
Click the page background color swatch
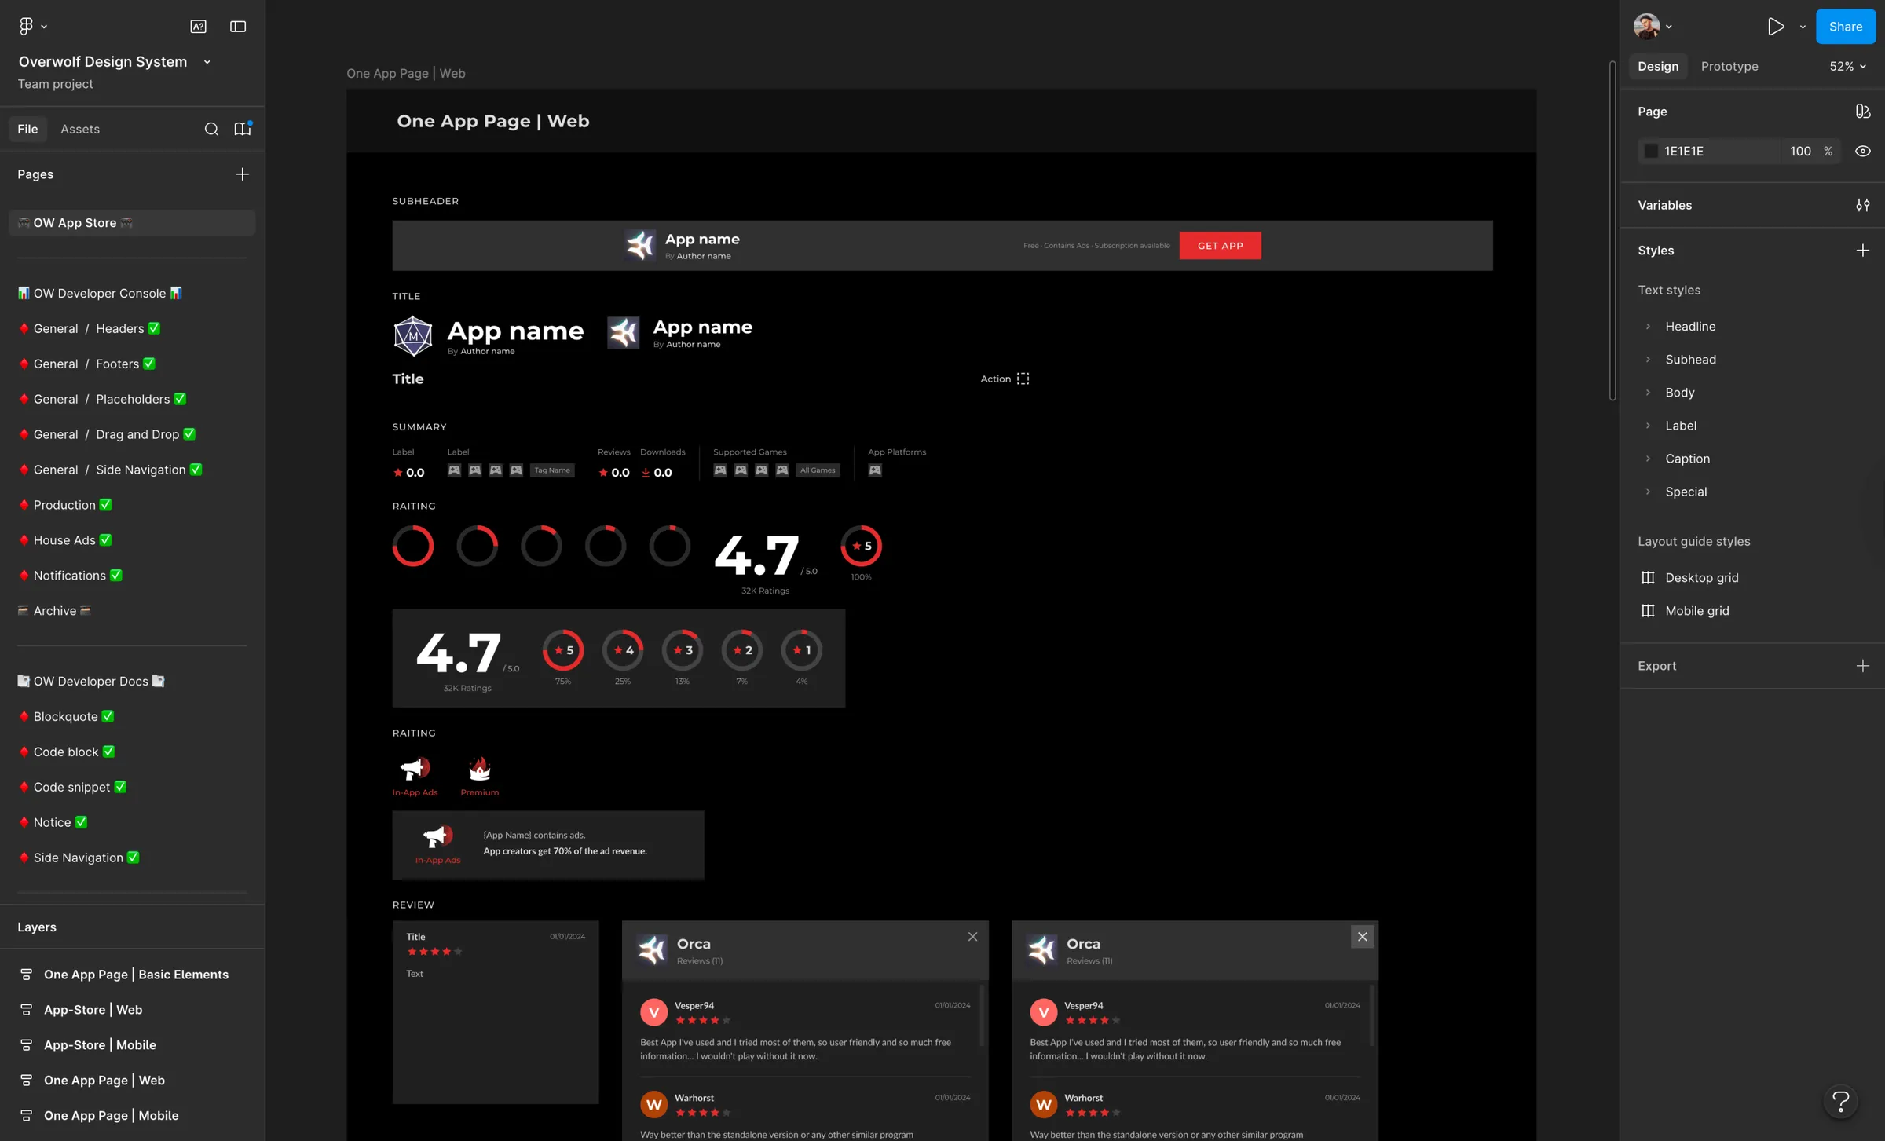[x=1650, y=152]
